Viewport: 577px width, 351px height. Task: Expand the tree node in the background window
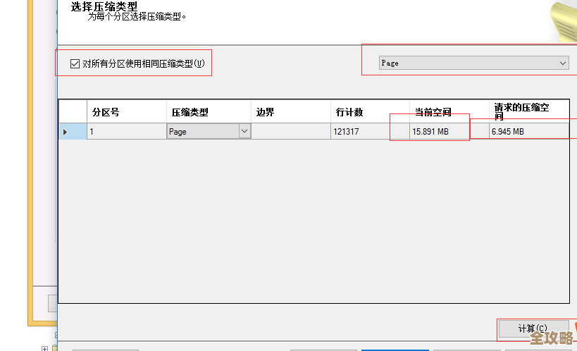pos(44,348)
